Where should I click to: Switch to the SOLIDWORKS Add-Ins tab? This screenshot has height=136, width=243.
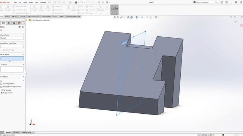pos(49,17)
